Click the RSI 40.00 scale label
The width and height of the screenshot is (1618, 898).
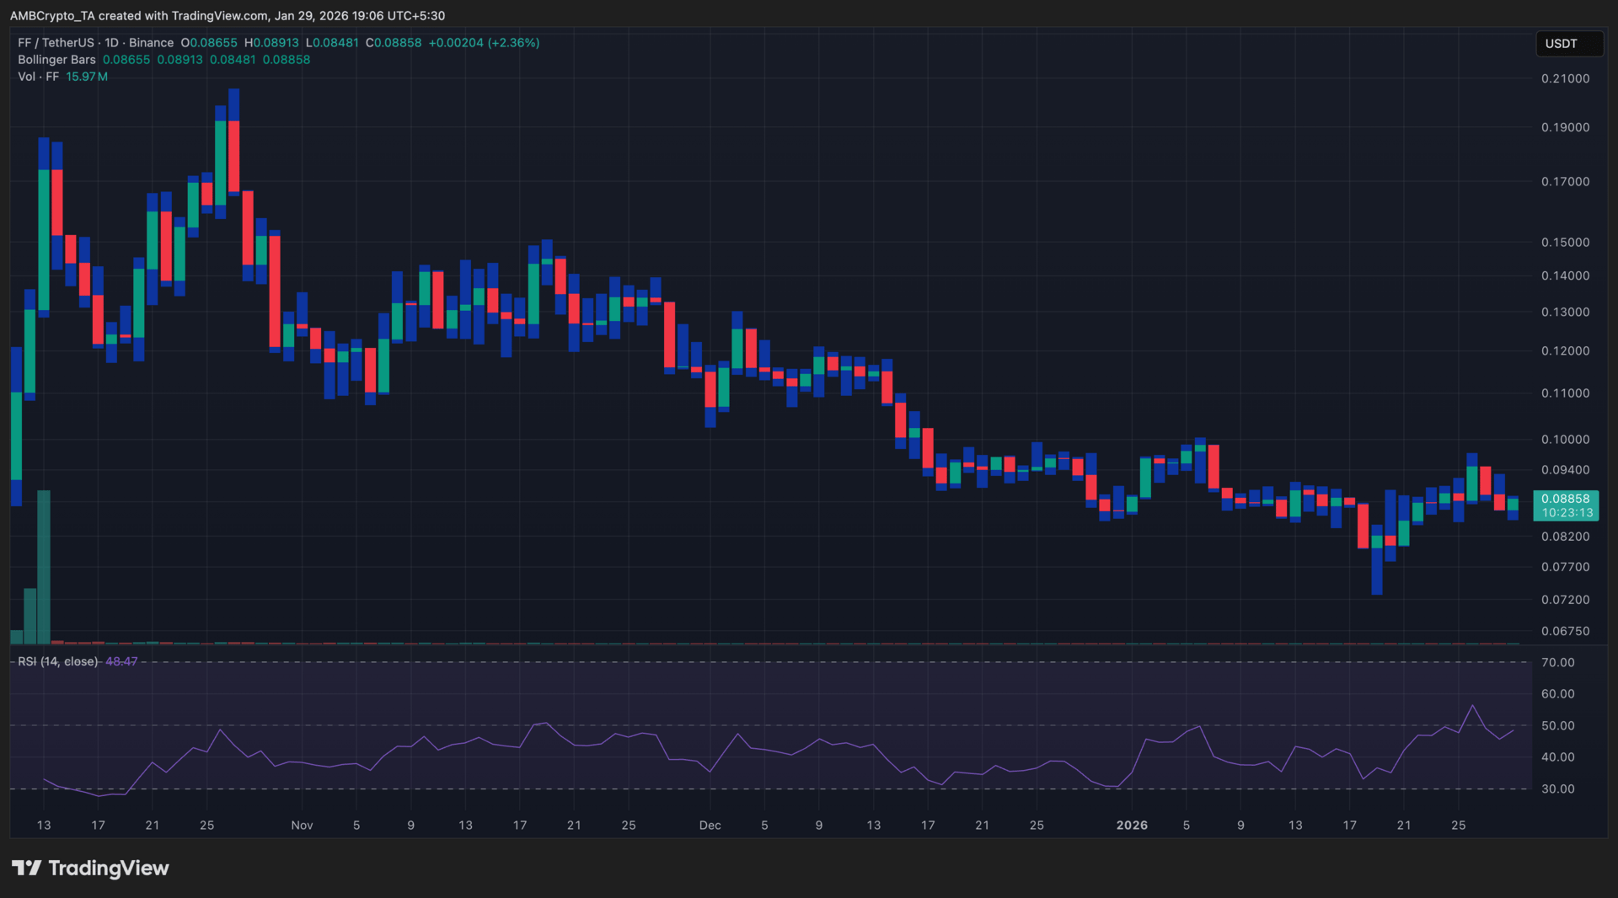pos(1557,757)
